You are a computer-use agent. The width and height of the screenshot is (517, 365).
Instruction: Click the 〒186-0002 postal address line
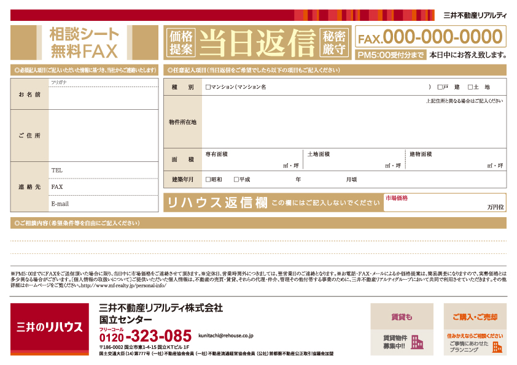click(x=144, y=347)
